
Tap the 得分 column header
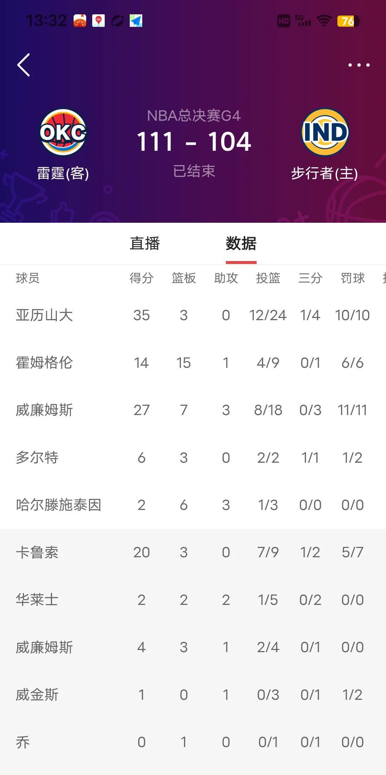coord(142,278)
